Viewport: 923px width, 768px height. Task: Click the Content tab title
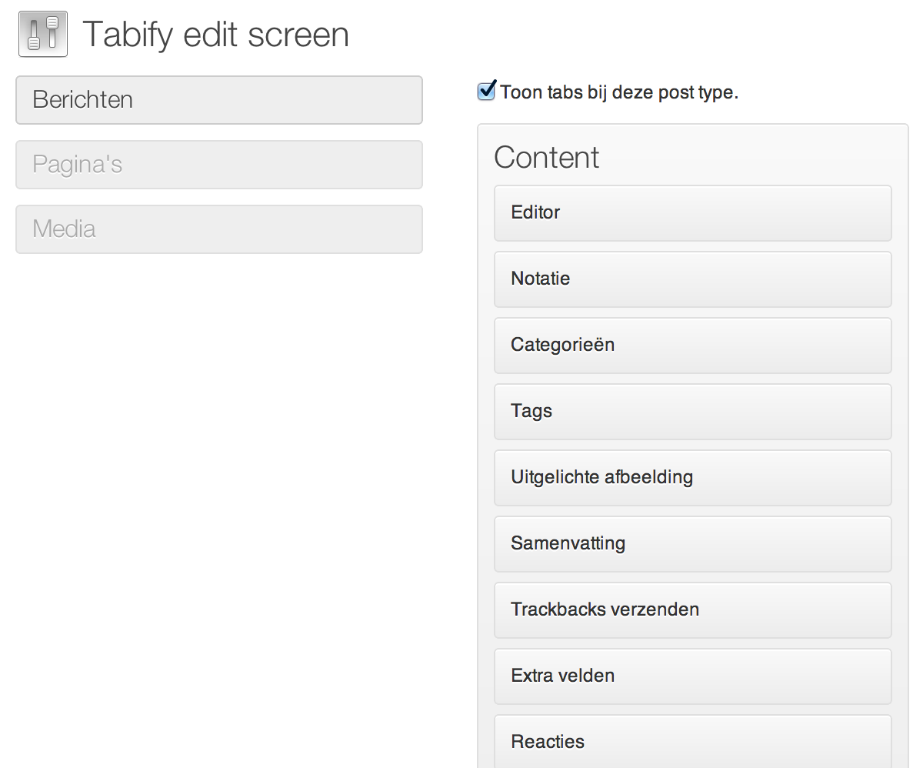546,157
